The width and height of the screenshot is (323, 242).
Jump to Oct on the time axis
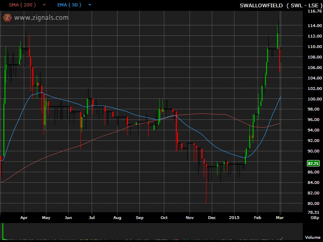pos(164,217)
